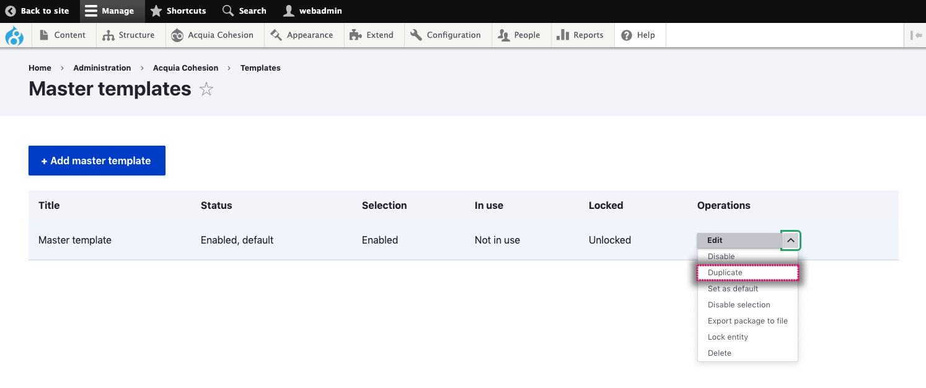Open Acquia Cohesion admin menu
926x388 pixels.
click(213, 35)
